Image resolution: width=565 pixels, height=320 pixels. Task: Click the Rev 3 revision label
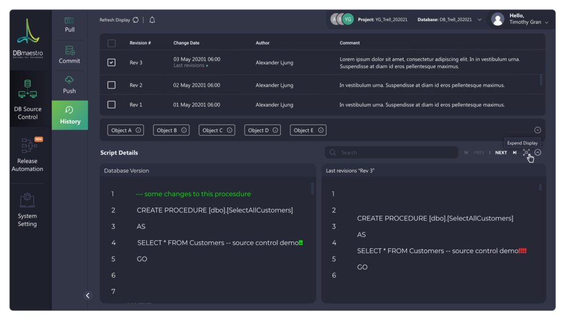(136, 63)
